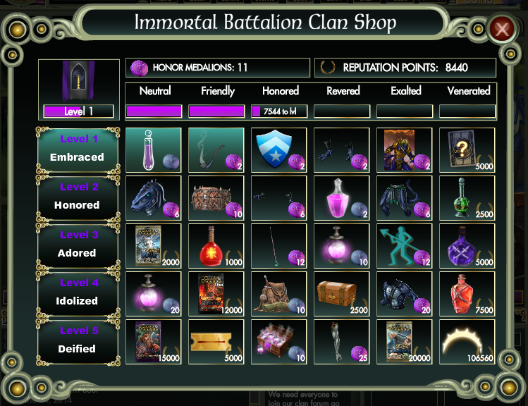Image resolution: width=528 pixels, height=406 pixels.
Task: Open the Level 1 Embraced tab
Action: point(78,150)
